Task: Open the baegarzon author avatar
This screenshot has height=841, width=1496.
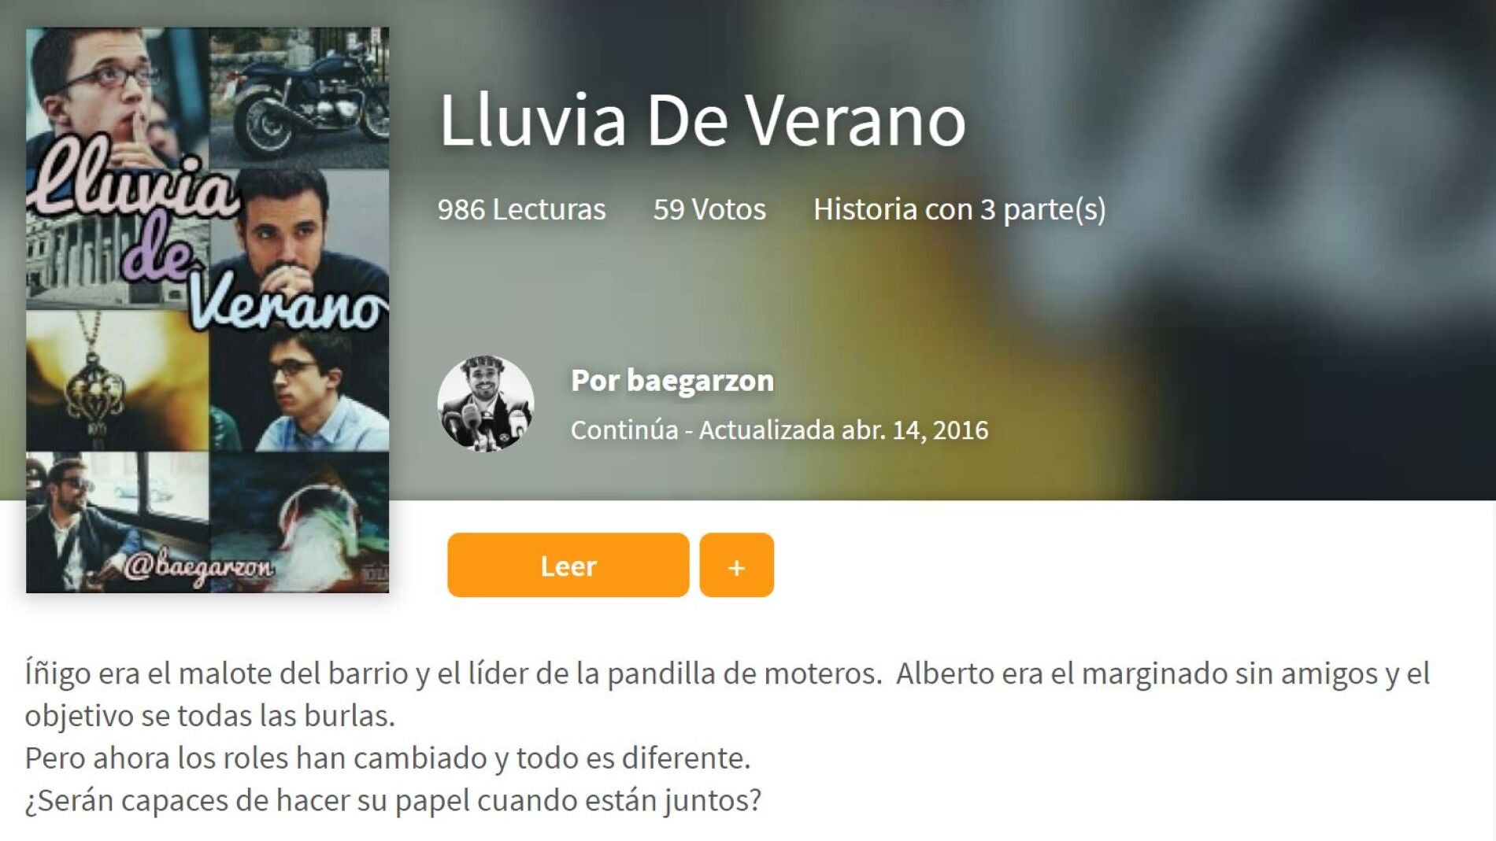Action: [x=486, y=404]
